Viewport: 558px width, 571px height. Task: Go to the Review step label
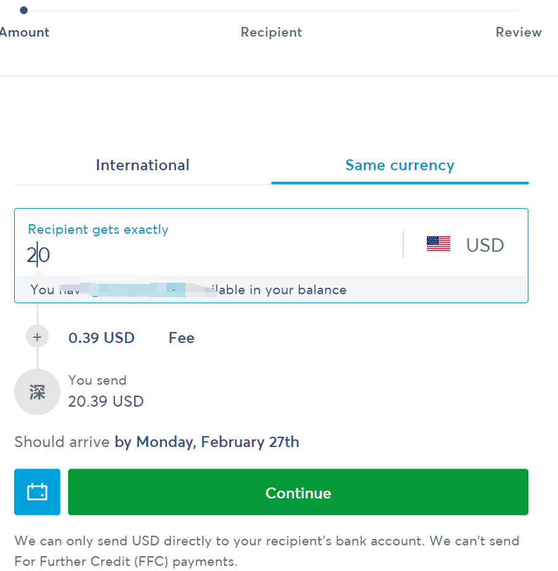[519, 32]
